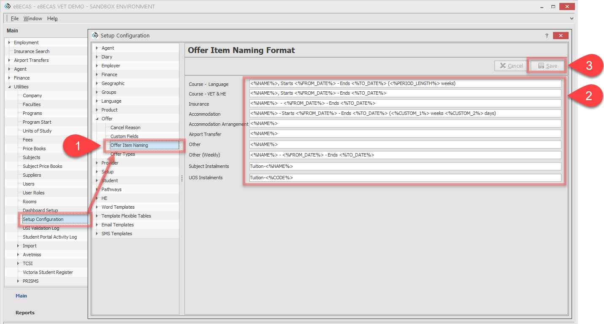
Task: Collapse the Offer node in configuration tree
Action: tap(96, 119)
